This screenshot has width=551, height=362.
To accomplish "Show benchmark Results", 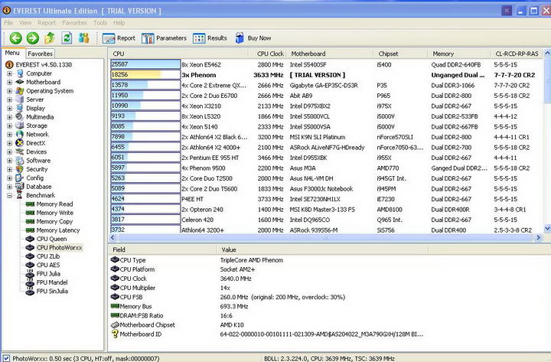I will click(210, 38).
